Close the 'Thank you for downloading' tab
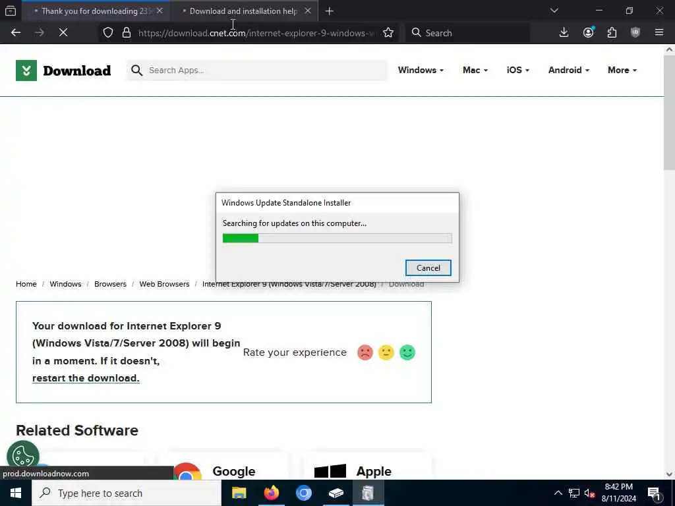The height and width of the screenshot is (506, 675). point(160,11)
